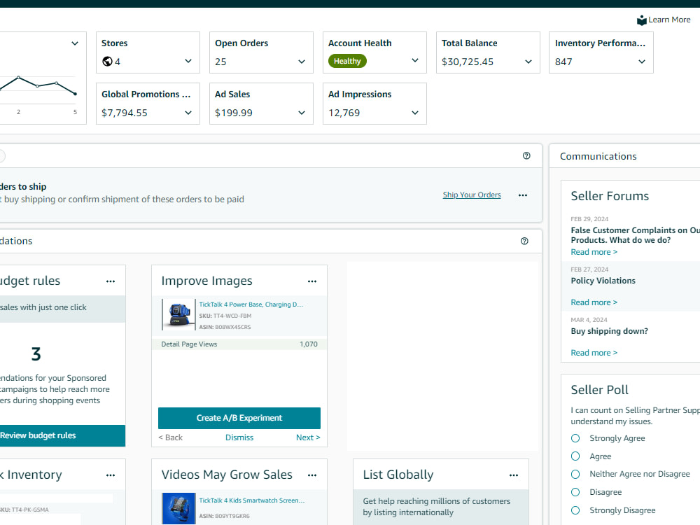Expand the Total Balance dropdown
Image resolution: width=700 pixels, height=525 pixels.
coord(528,62)
